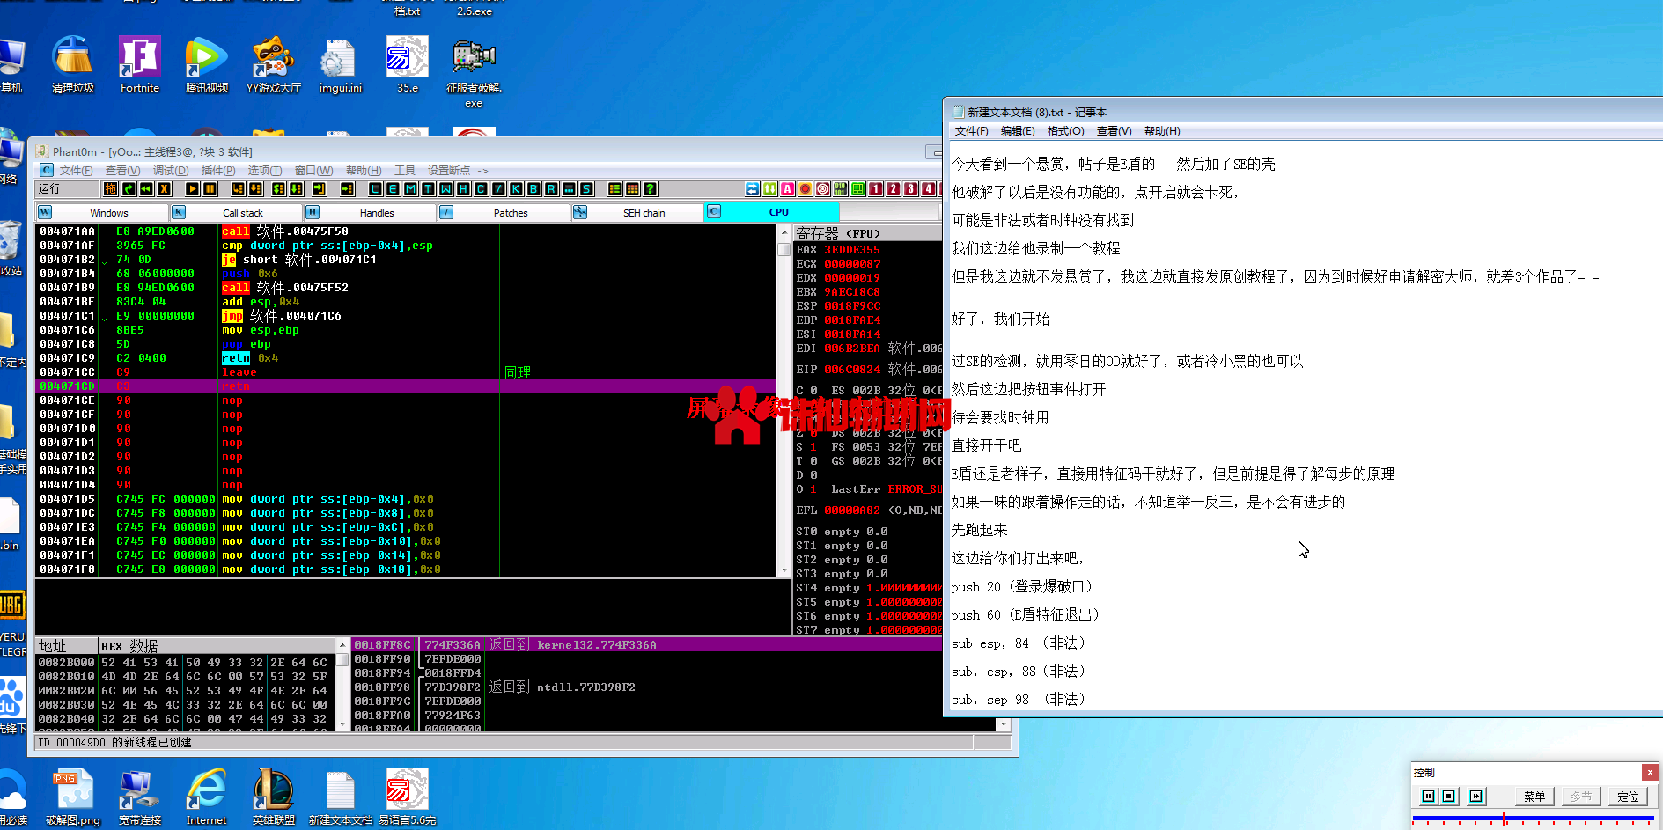
Task: Open Threads window with T icon
Action: point(428,189)
